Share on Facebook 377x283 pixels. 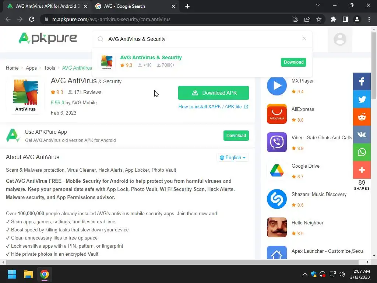[362, 81]
